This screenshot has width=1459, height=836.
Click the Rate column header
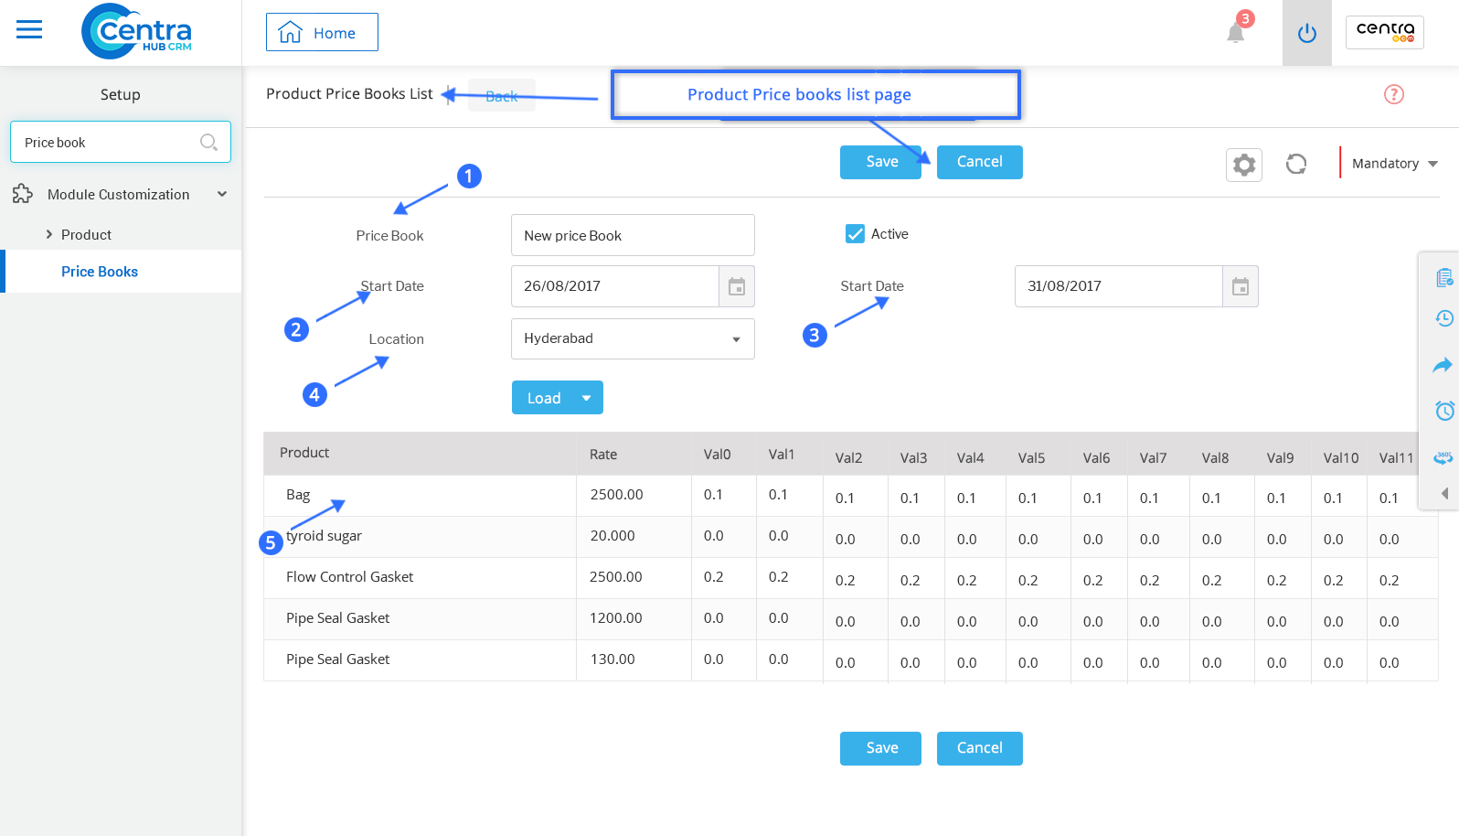[x=603, y=455]
